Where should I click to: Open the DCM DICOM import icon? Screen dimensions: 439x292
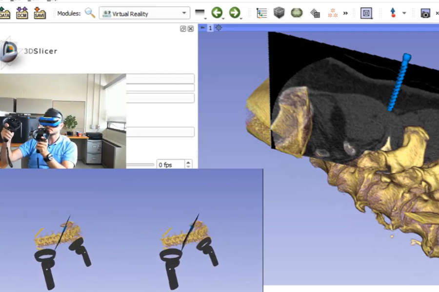click(x=22, y=13)
